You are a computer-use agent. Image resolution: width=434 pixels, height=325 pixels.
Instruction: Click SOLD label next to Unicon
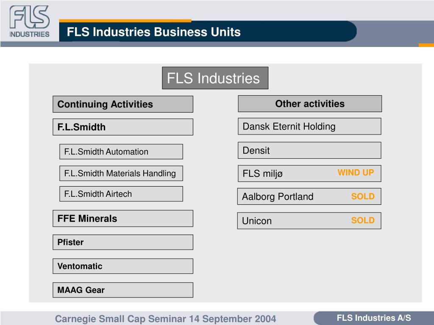363,220
